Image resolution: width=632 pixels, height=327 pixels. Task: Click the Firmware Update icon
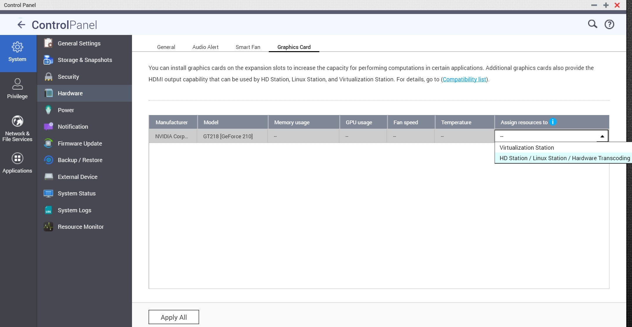pos(48,143)
